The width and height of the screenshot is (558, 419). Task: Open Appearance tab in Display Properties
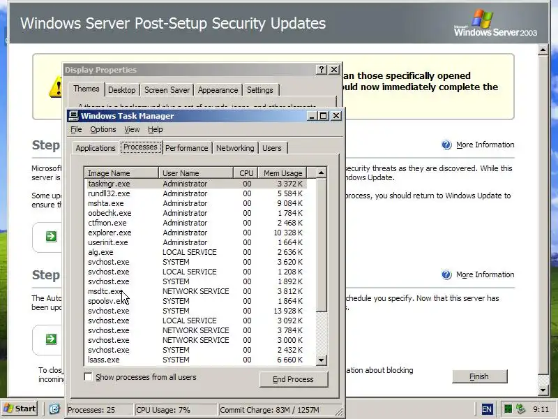tap(218, 90)
